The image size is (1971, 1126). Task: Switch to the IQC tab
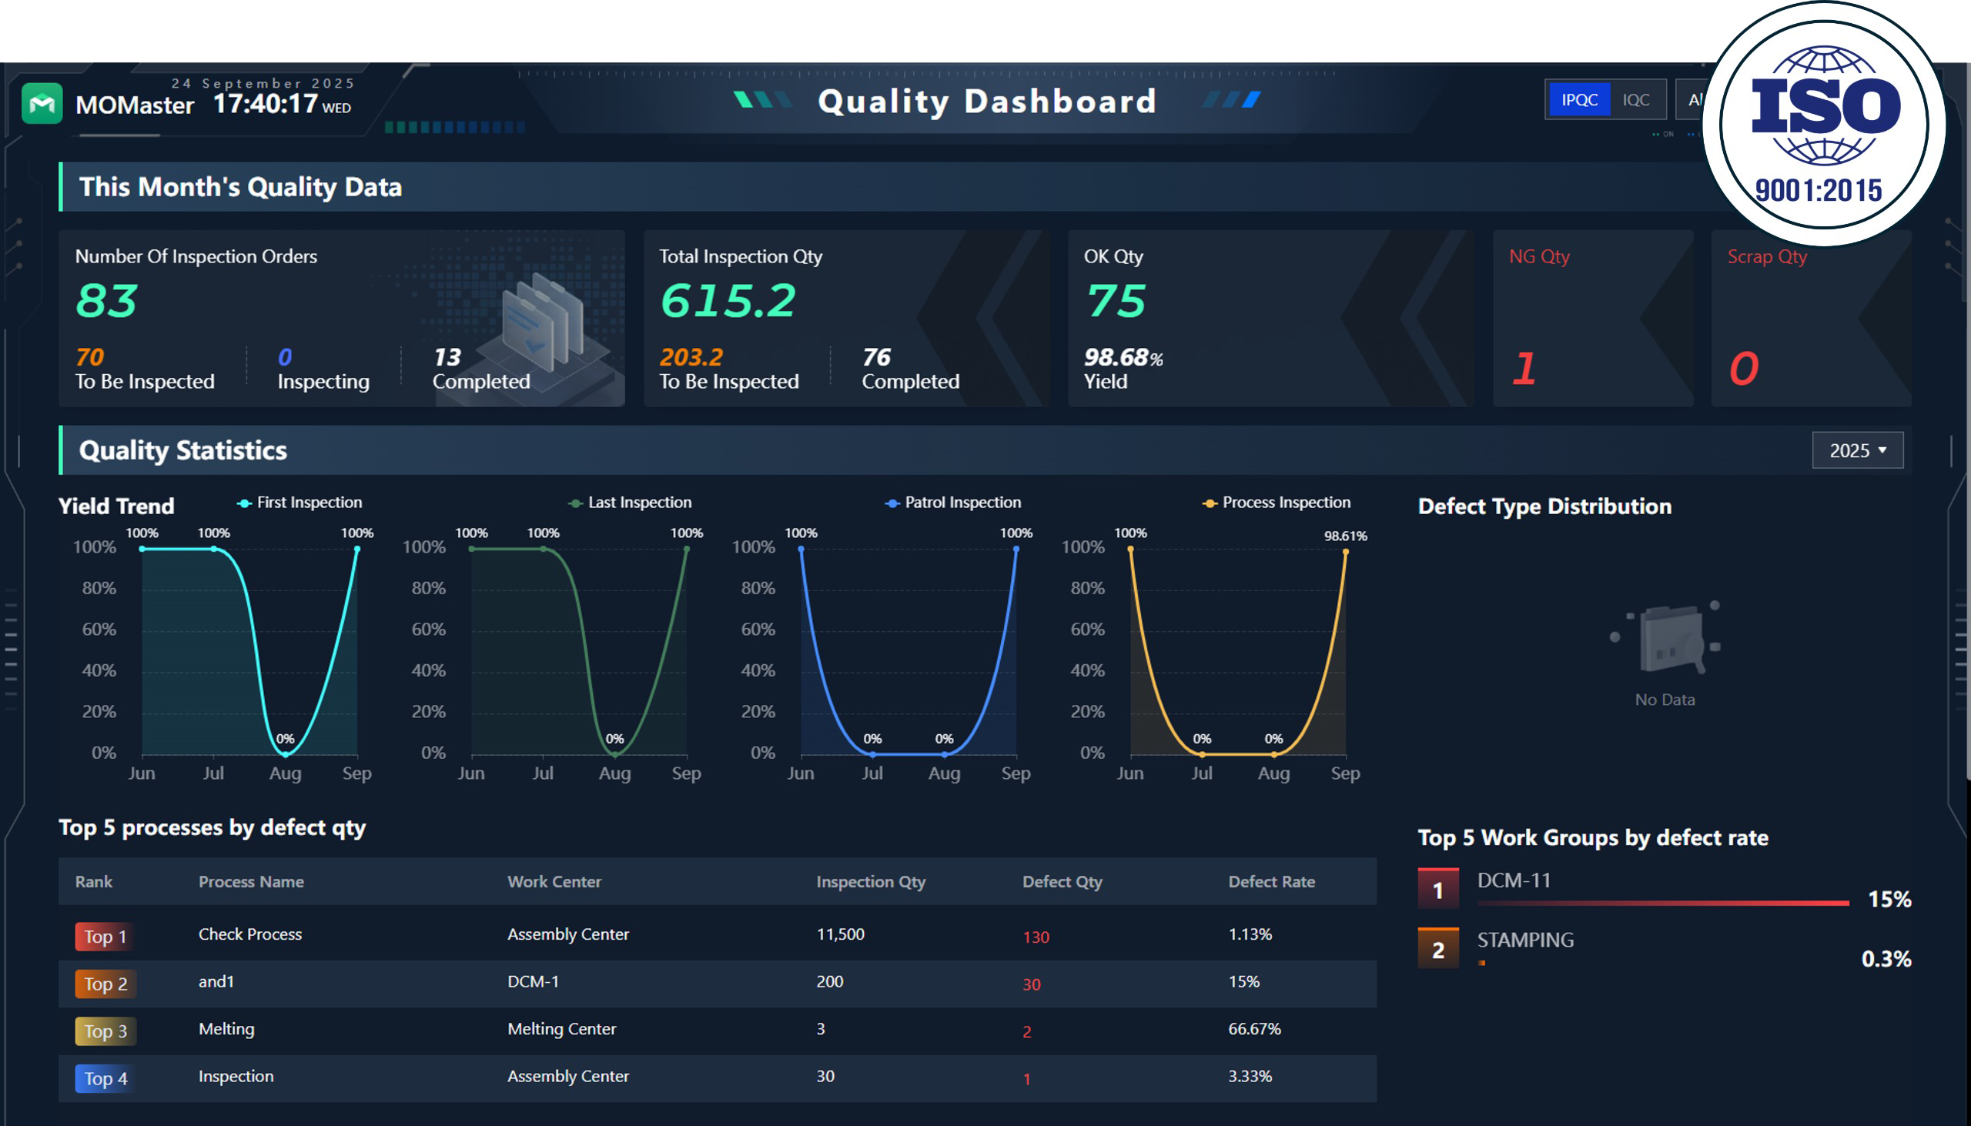1635,100
